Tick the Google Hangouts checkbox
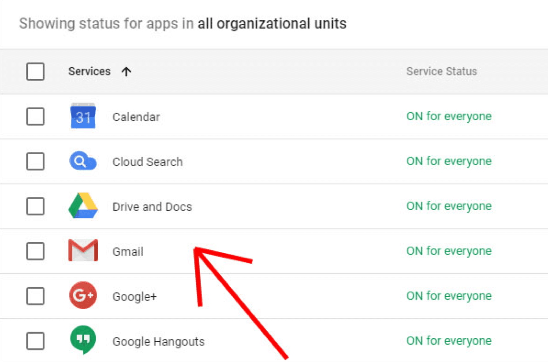The width and height of the screenshot is (548, 362). (x=35, y=341)
